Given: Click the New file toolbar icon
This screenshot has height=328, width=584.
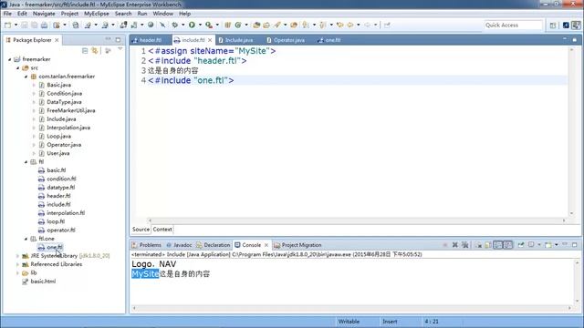Looking at the screenshot, I should click(8, 25).
